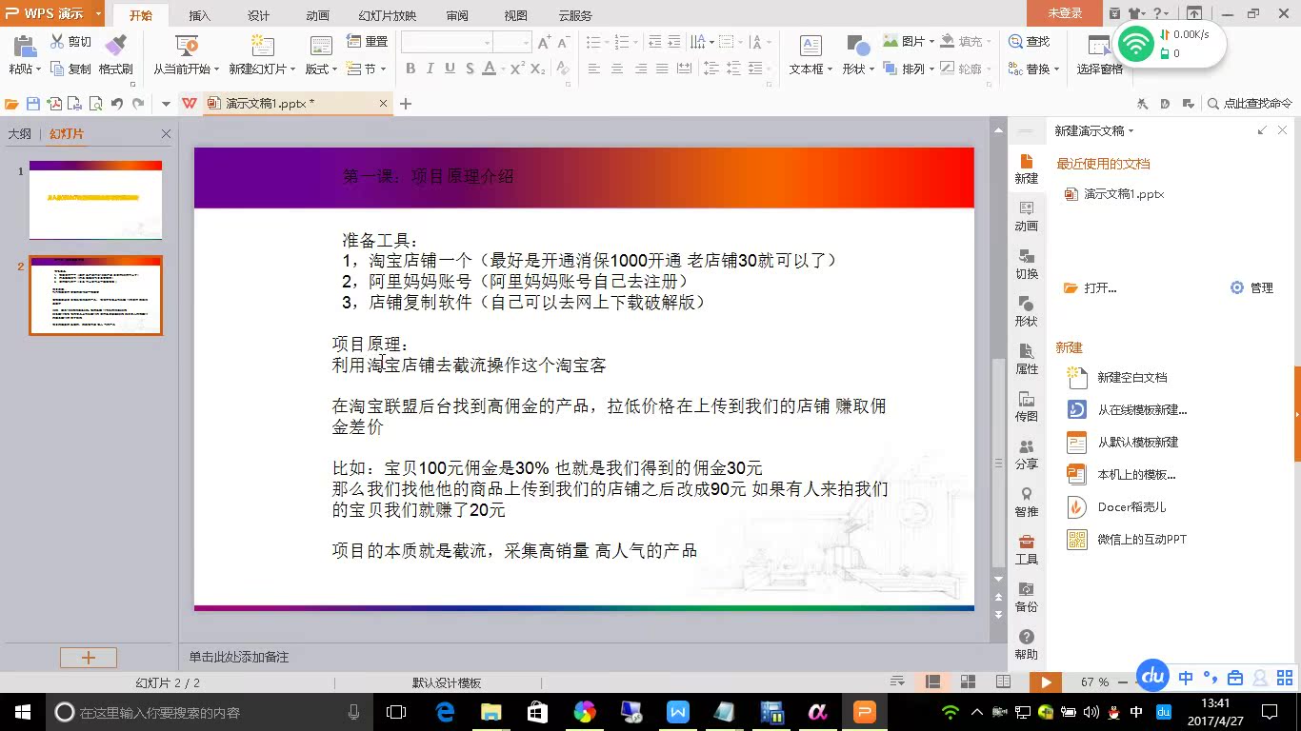1301x731 pixels.
Task: Switch to the Design (设计) ribbon tab
Action: point(258,15)
